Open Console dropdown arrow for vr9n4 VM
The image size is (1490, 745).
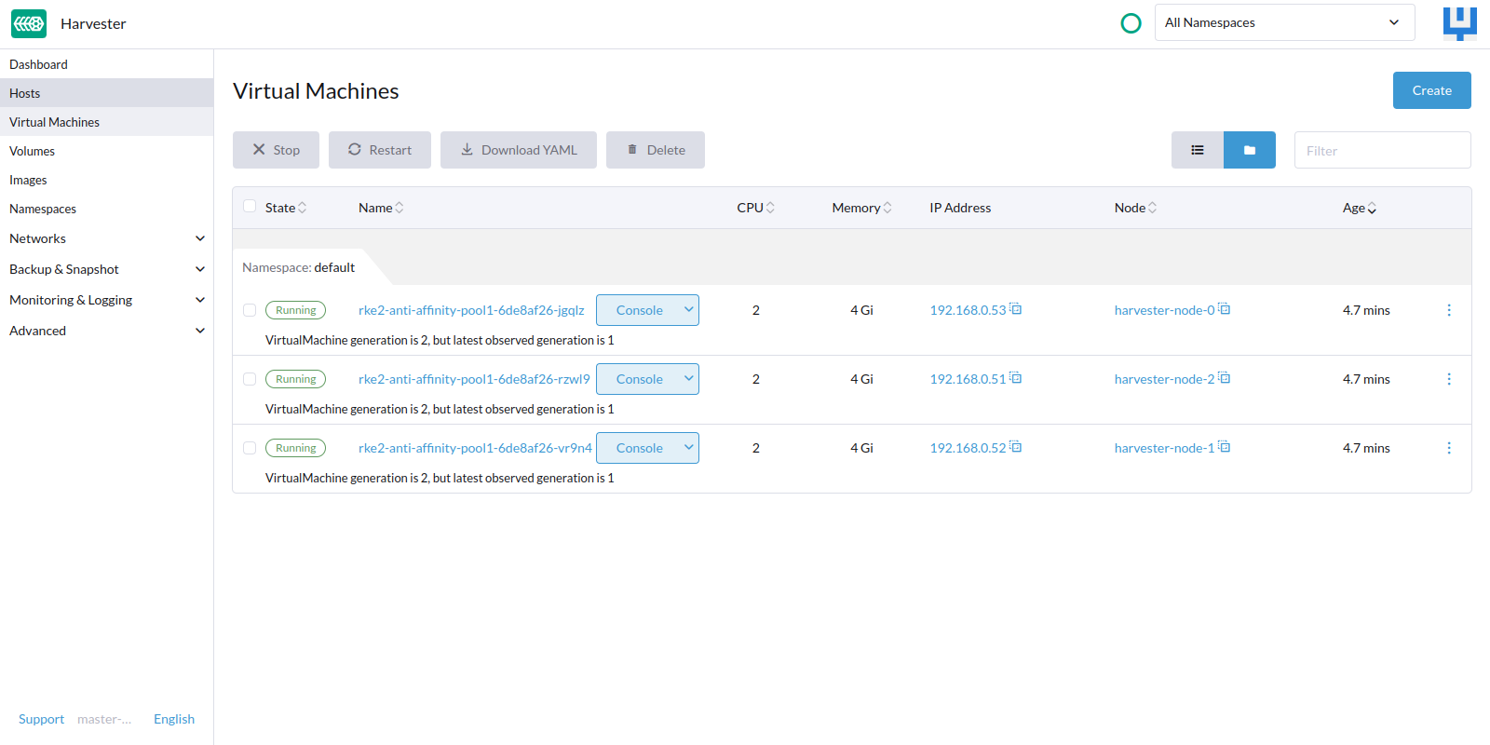689,448
